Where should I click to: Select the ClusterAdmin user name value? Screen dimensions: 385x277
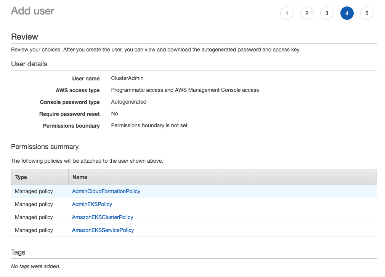(x=127, y=78)
